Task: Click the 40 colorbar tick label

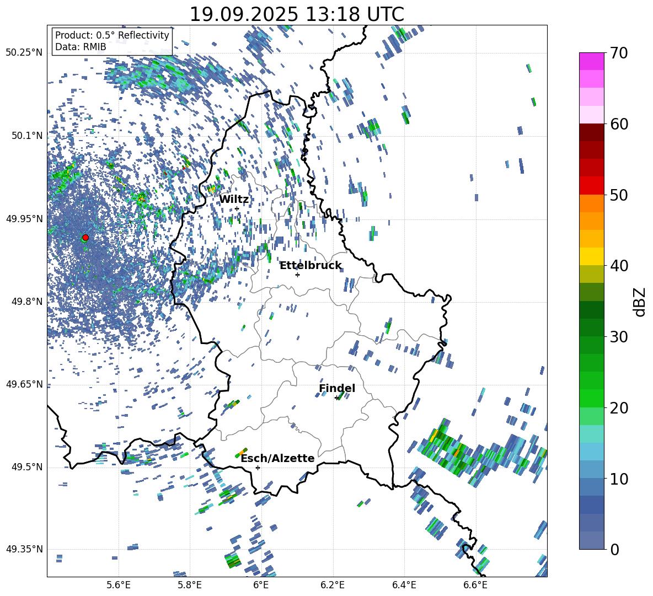Action: (x=619, y=266)
